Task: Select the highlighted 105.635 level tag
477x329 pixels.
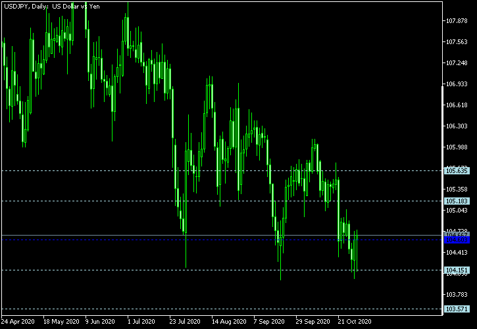Action: 457,170
